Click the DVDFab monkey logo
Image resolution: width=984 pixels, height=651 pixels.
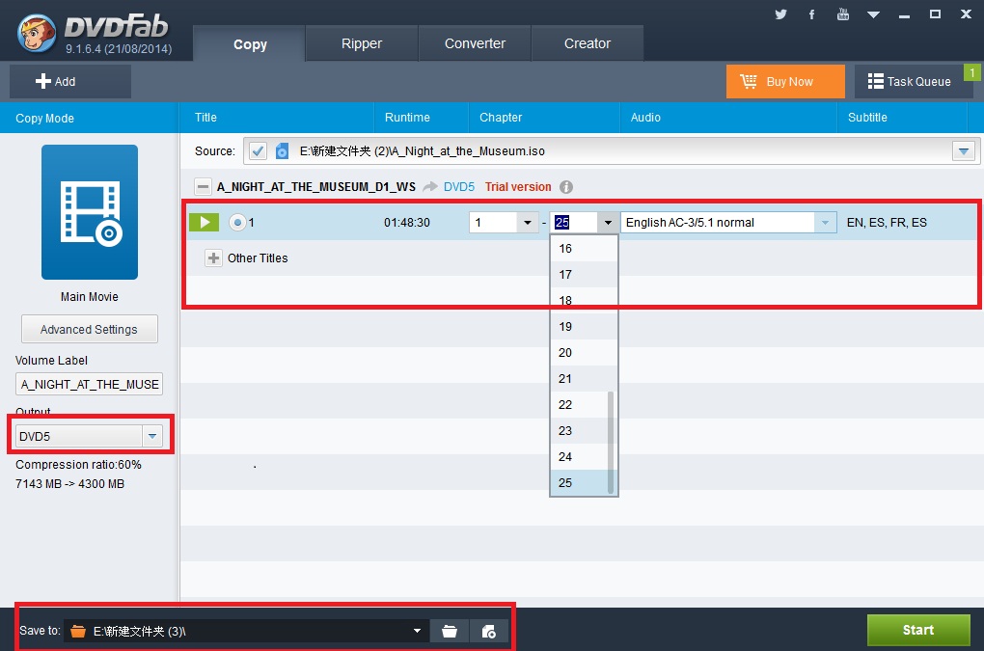coord(37,33)
